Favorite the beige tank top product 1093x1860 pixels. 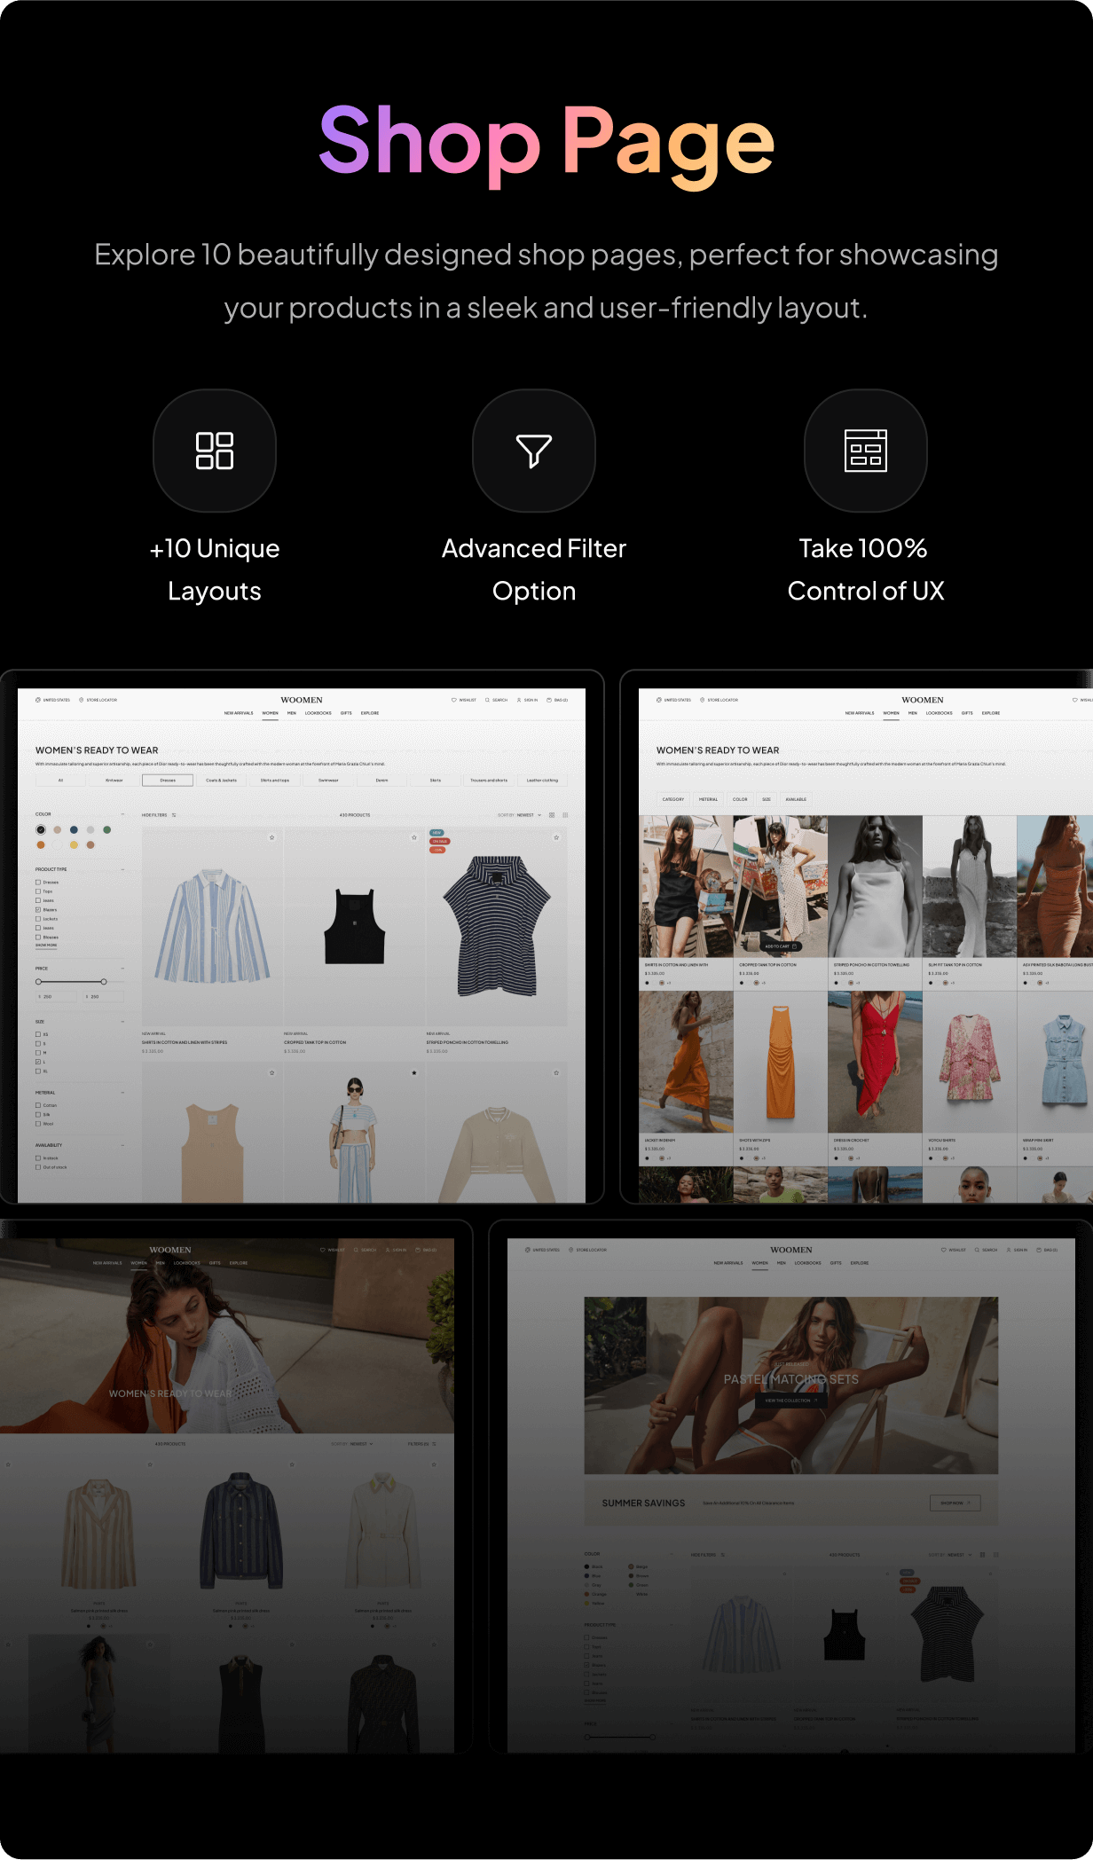(x=271, y=1073)
